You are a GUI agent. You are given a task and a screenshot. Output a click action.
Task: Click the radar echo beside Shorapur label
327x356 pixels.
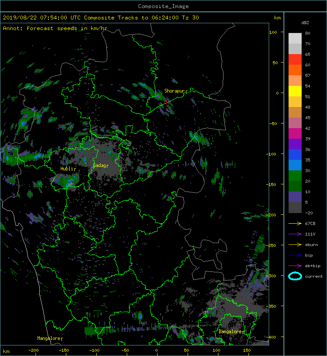[x=158, y=96]
